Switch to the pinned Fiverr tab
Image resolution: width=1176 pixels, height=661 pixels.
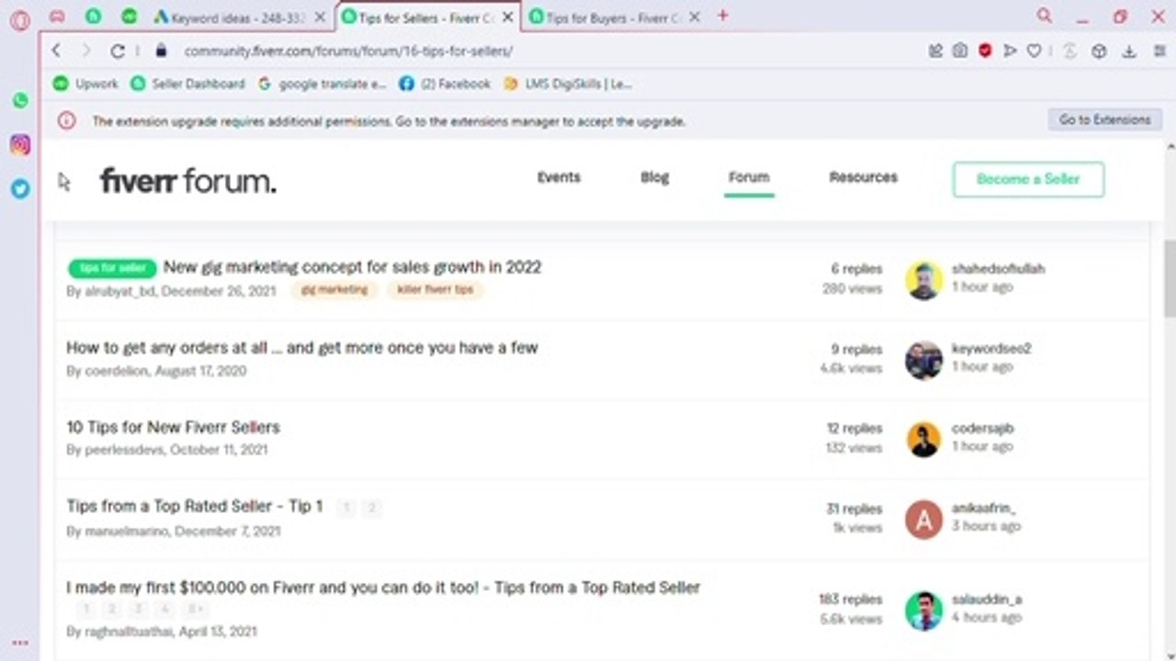tap(93, 16)
